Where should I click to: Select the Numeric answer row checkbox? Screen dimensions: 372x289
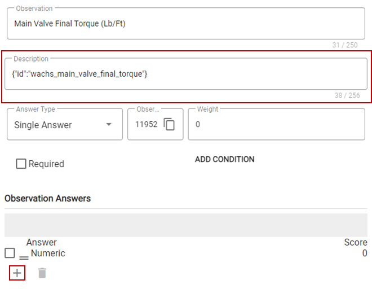tap(10, 253)
